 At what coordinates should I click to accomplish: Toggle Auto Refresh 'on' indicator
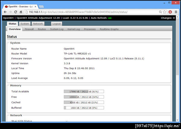(x=110, y=18)
